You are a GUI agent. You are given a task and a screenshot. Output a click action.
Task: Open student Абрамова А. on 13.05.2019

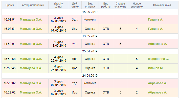click(157, 44)
